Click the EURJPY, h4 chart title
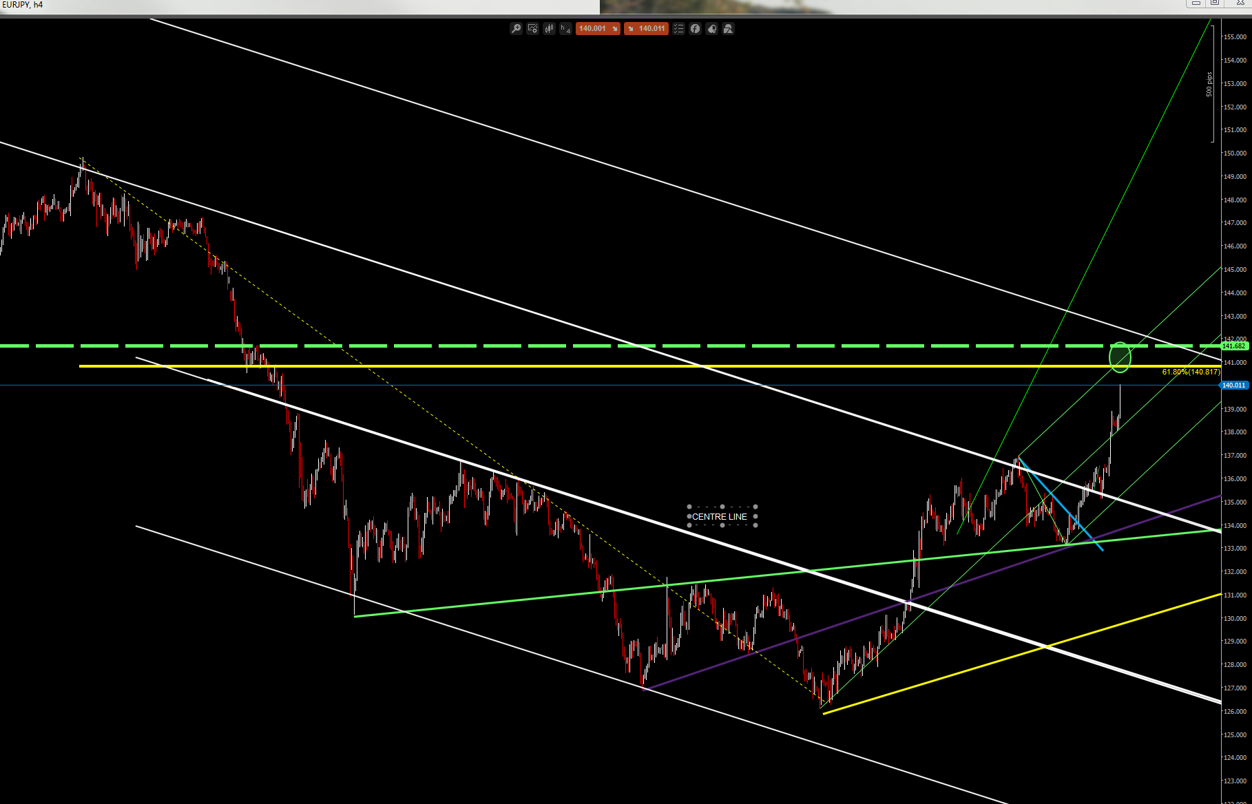The image size is (1252, 804). click(23, 5)
